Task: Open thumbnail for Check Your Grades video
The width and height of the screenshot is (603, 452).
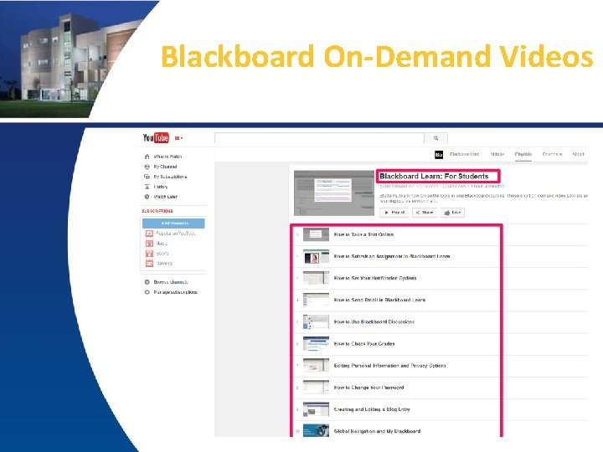Action: click(x=316, y=344)
